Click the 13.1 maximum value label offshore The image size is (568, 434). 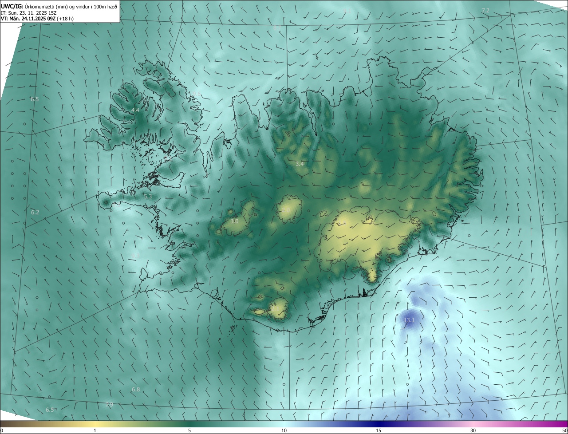(x=409, y=320)
